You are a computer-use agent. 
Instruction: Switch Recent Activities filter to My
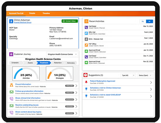point(143,21)
